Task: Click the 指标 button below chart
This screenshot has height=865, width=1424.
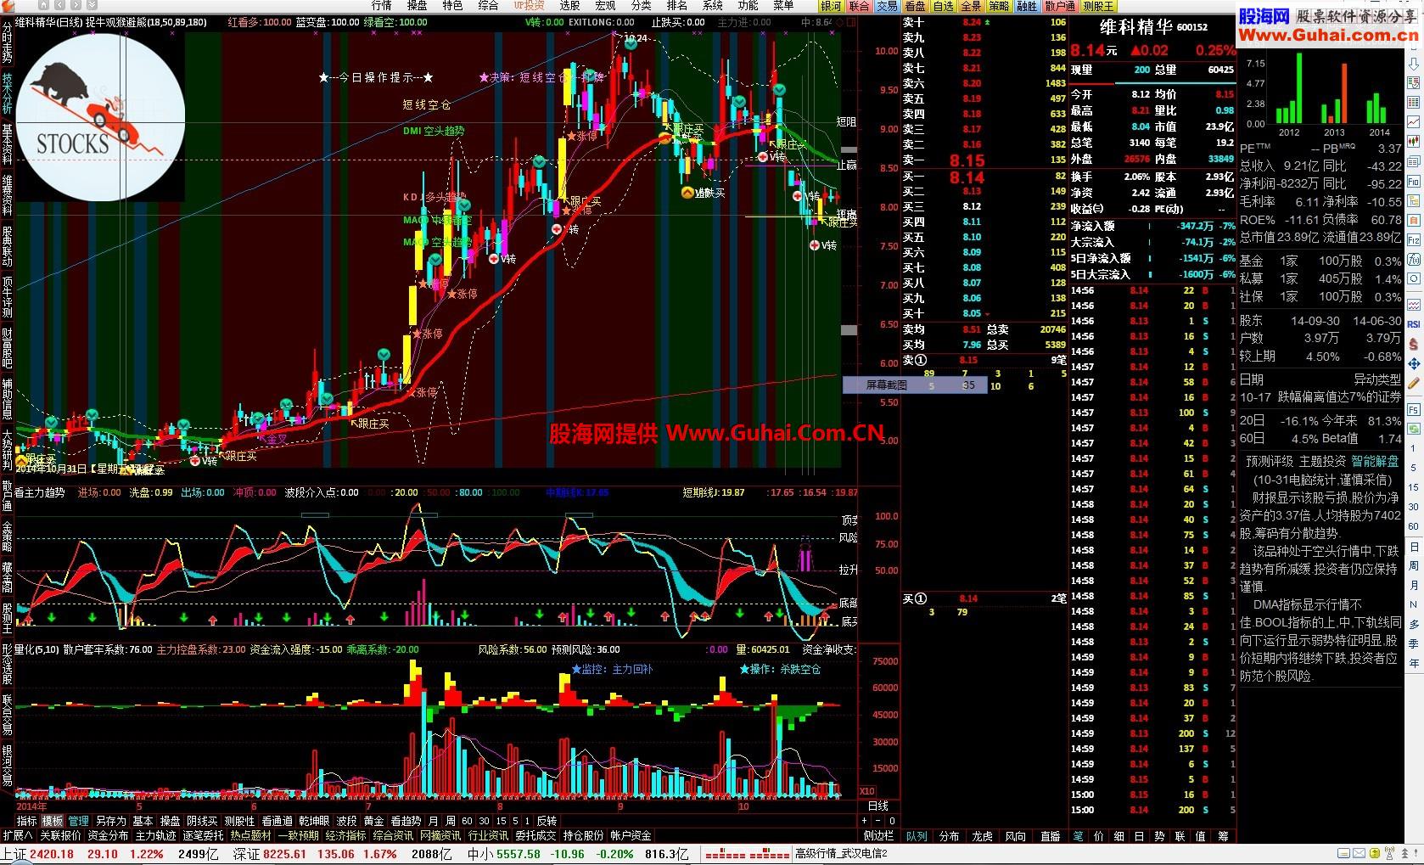Action: click(27, 821)
